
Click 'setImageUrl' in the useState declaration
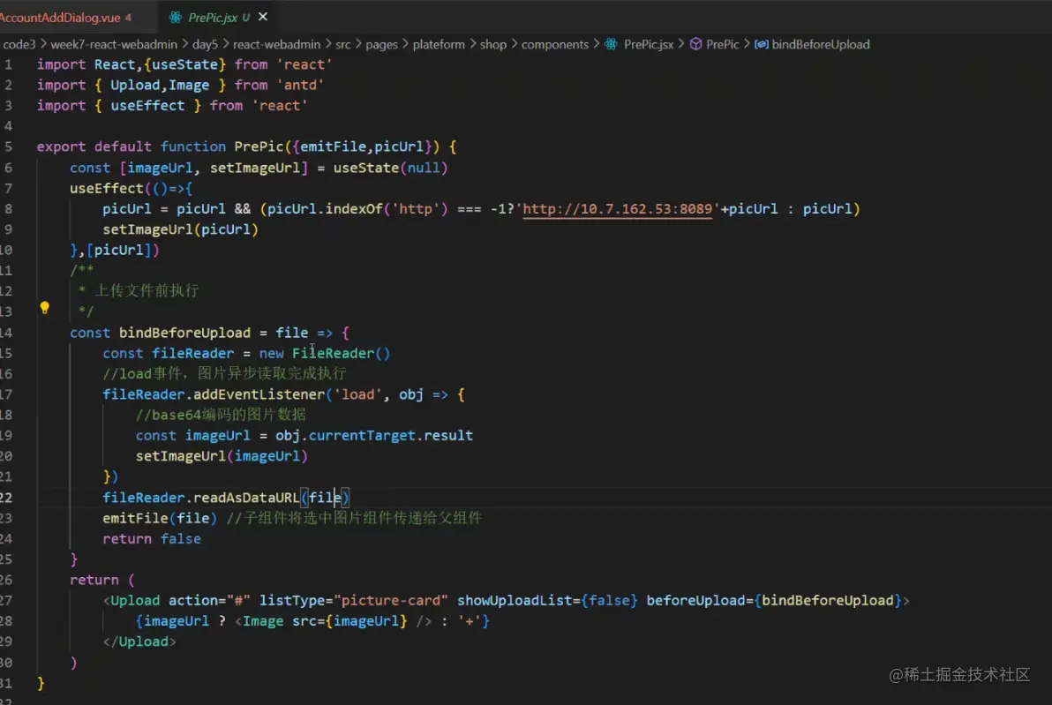point(255,168)
